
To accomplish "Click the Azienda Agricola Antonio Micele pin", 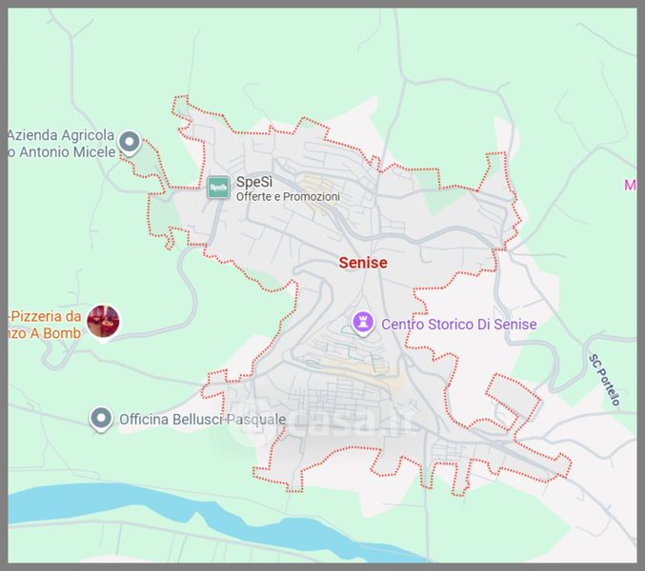I will tap(131, 143).
